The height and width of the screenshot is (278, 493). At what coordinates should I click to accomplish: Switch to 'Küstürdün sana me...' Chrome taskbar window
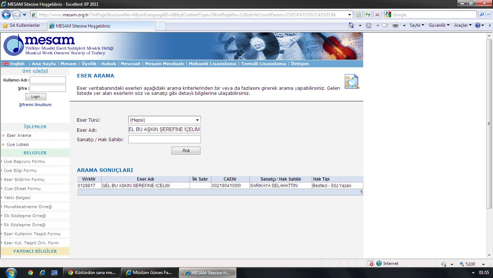92,273
